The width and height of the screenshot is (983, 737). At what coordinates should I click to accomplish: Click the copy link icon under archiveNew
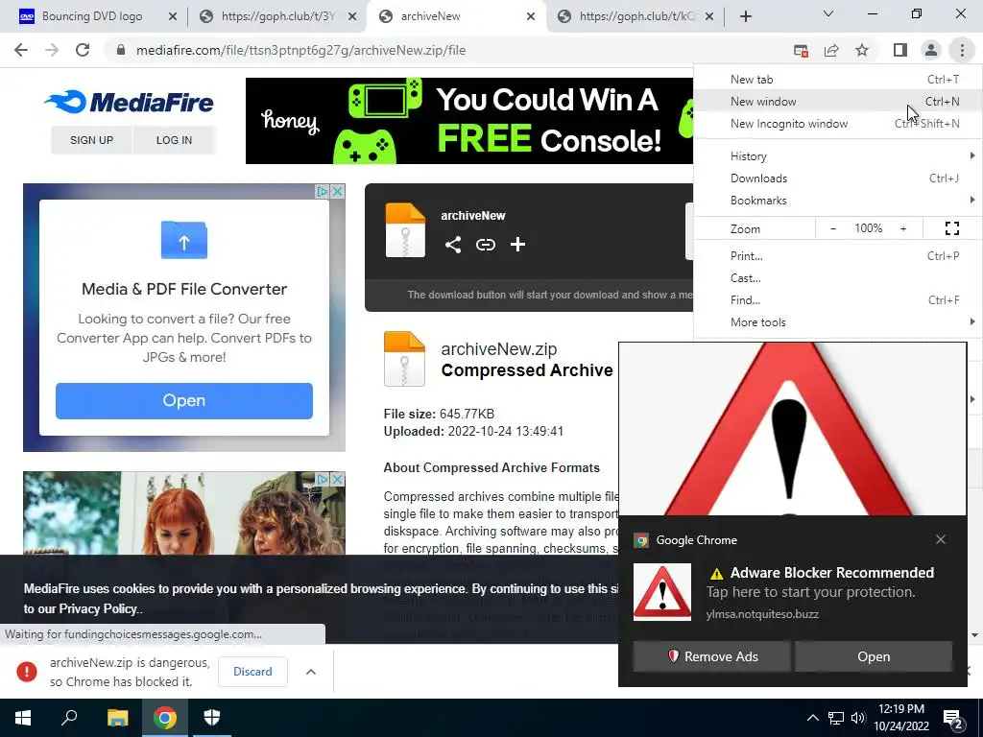[x=485, y=245]
